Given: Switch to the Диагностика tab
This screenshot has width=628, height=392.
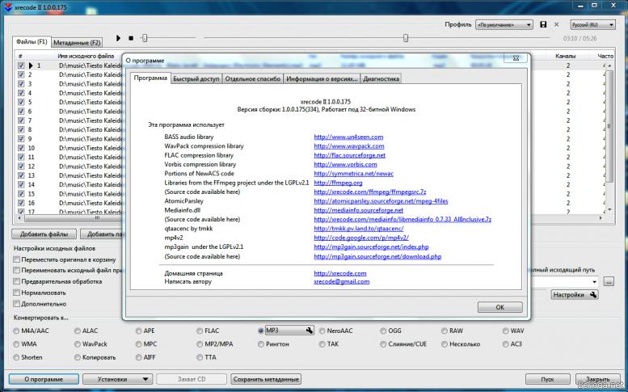Looking at the screenshot, I should pyautogui.click(x=381, y=79).
